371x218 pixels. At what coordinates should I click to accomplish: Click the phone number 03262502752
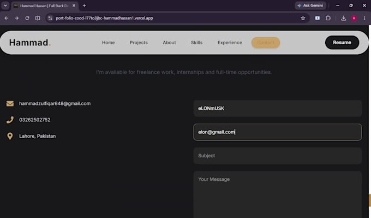[x=35, y=120]
